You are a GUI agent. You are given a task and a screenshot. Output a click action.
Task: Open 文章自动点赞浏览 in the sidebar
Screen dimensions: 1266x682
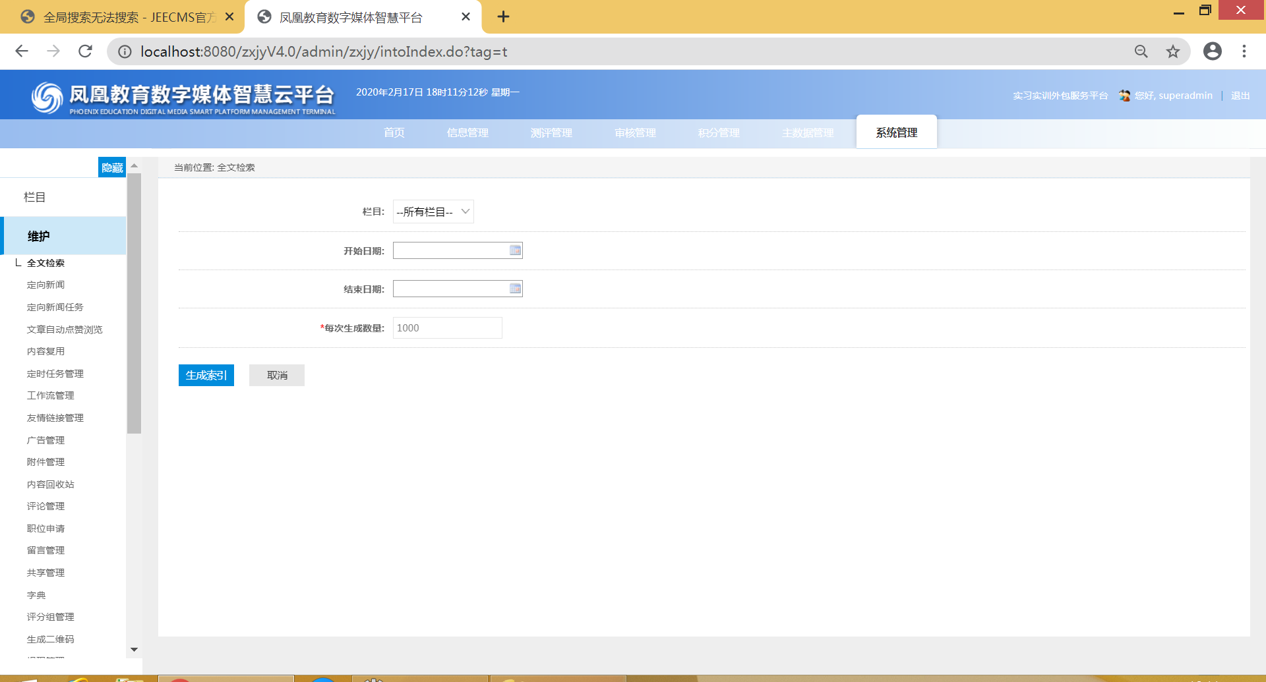click(65, 329)
